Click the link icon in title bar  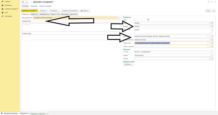209,2
